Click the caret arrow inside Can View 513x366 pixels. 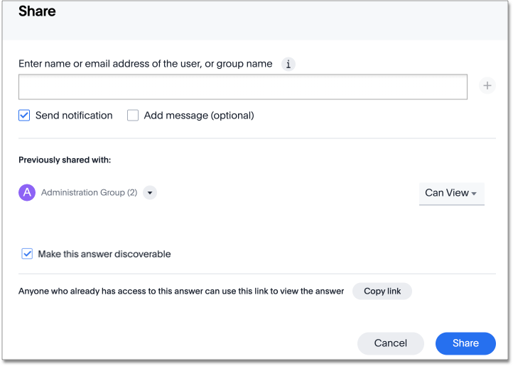click(475, 194)
